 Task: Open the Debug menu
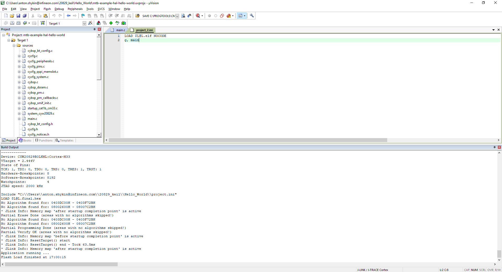tap(59, 9)
